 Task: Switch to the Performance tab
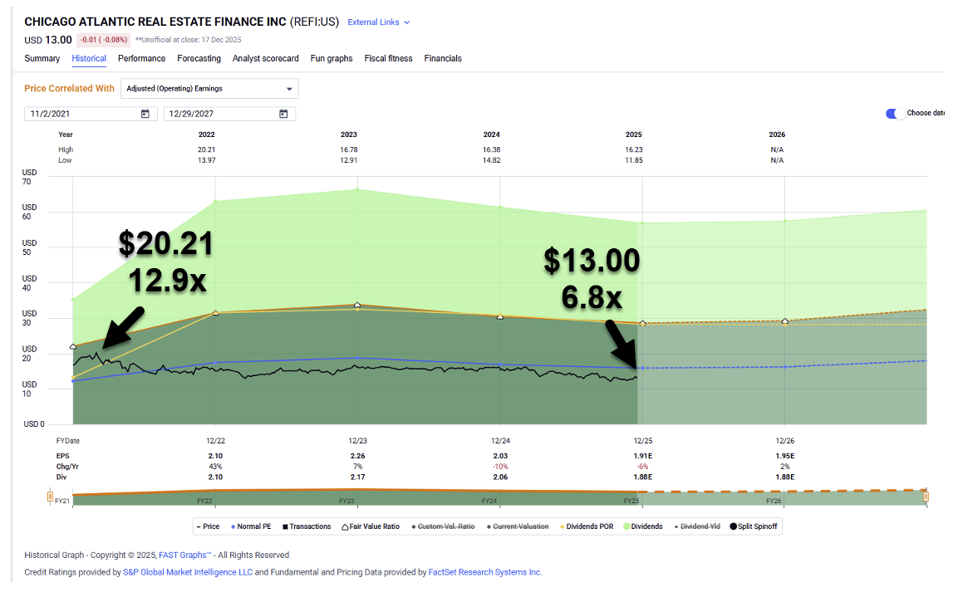tap(141, 58)
